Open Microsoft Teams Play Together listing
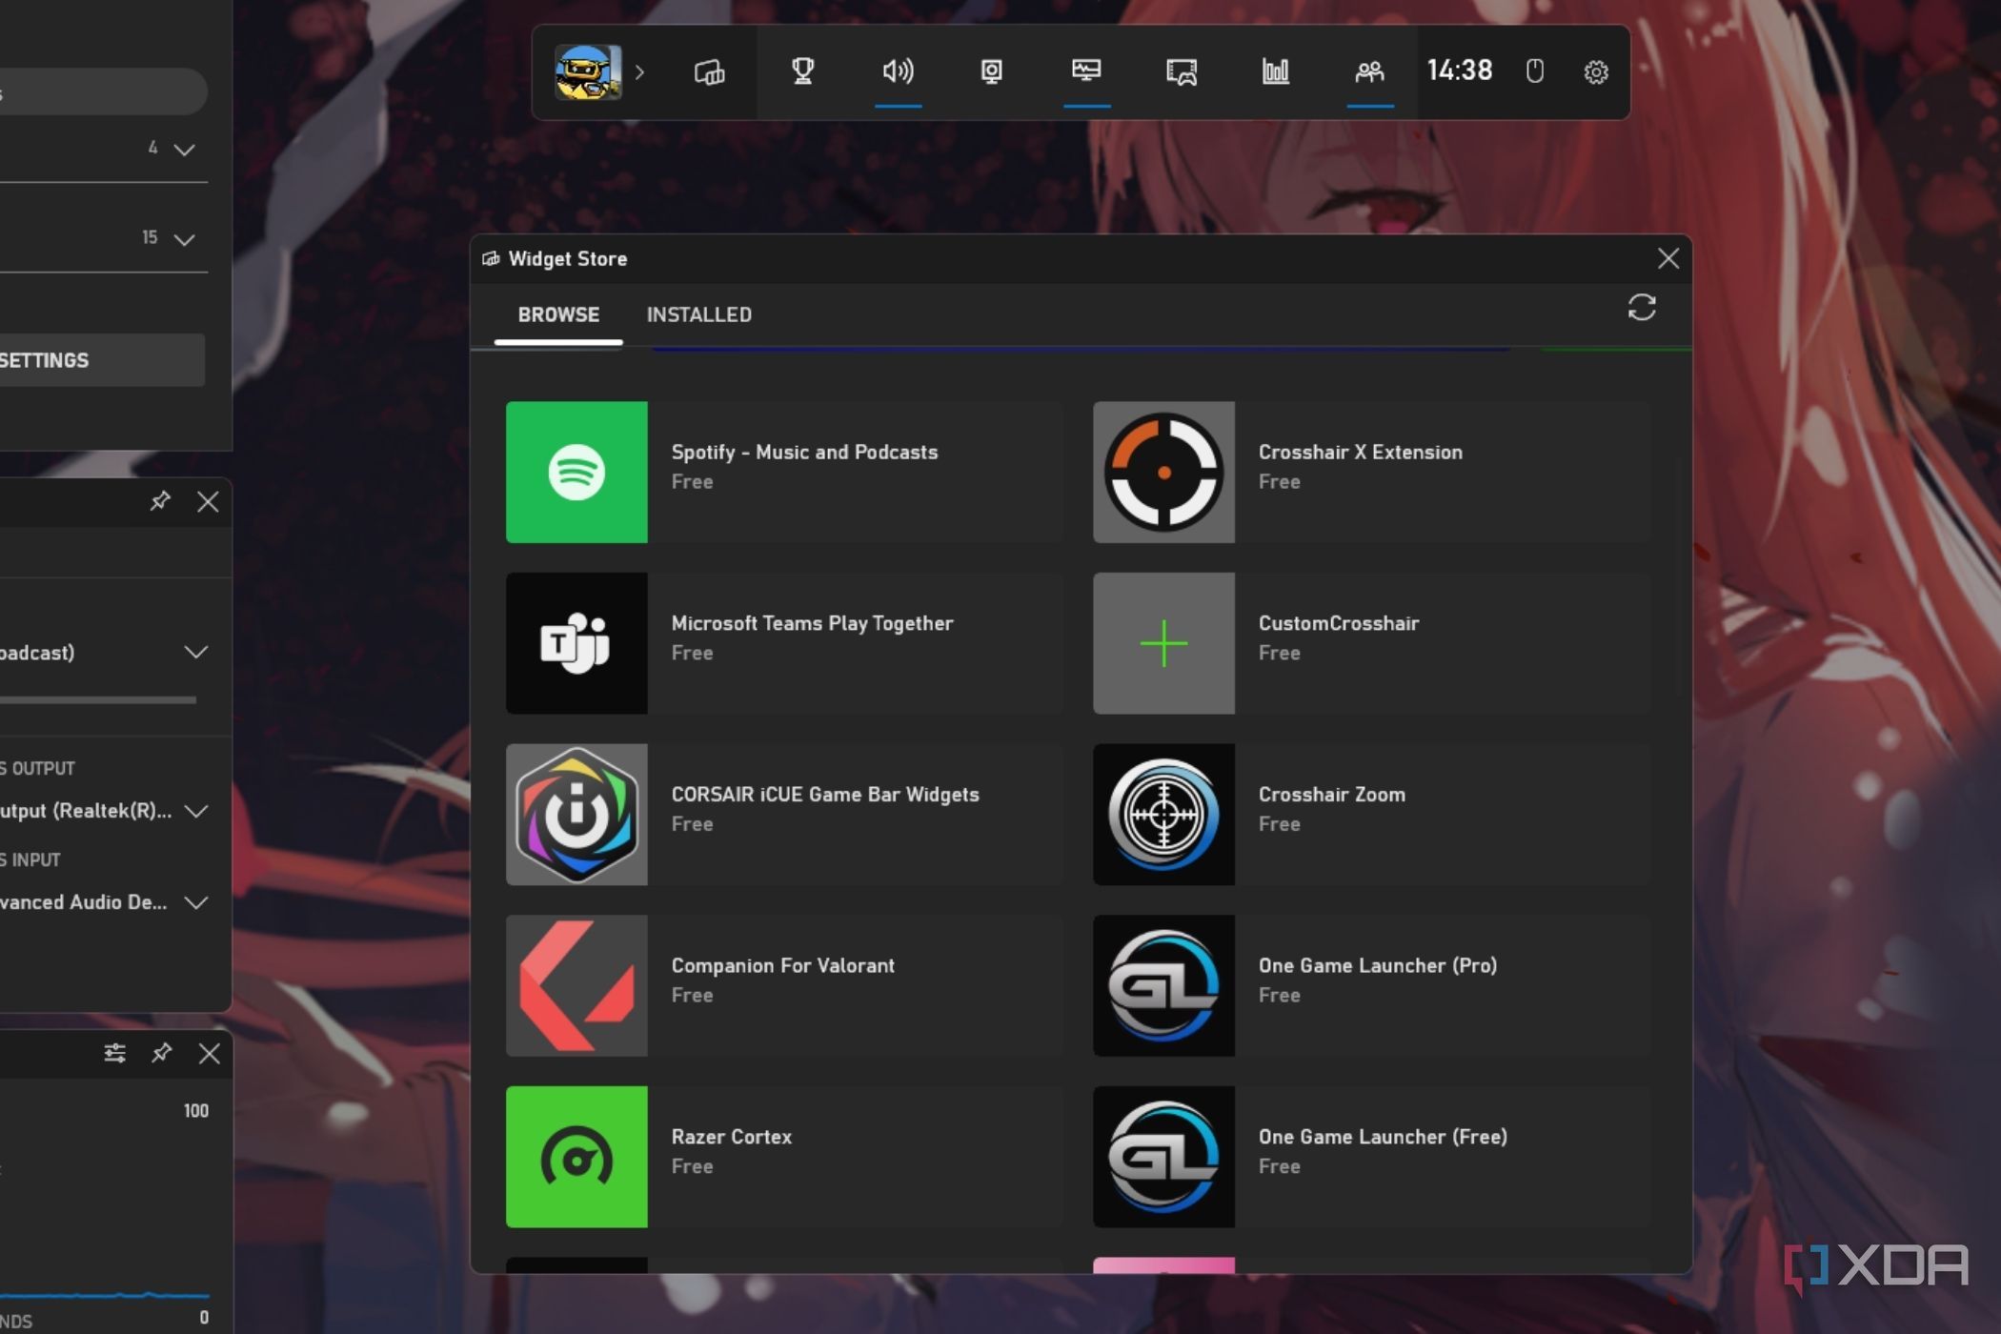 [784, 643]
